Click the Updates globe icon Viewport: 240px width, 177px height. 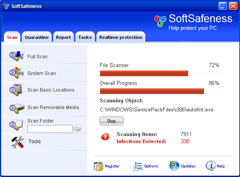click(x=174, y=166)
